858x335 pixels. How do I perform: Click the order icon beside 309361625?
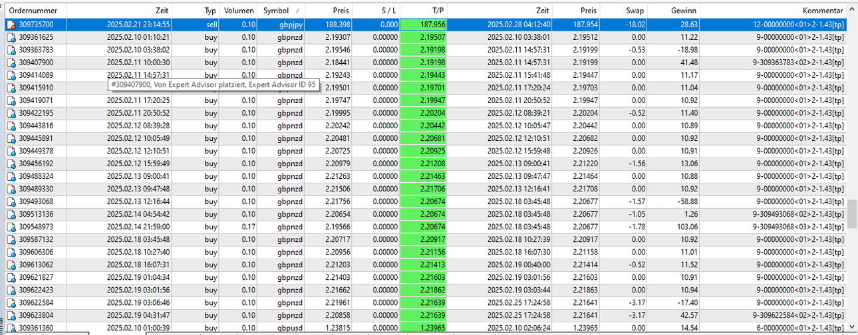point(11,37)
